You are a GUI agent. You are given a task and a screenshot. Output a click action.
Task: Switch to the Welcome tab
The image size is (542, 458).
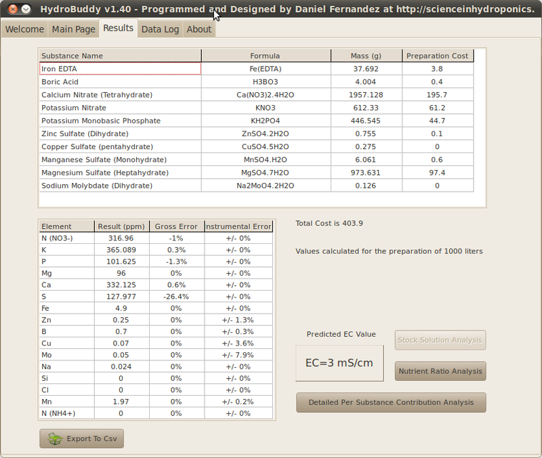pos(24,29)
